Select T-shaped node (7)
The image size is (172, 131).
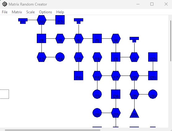[x=79, y=21]
